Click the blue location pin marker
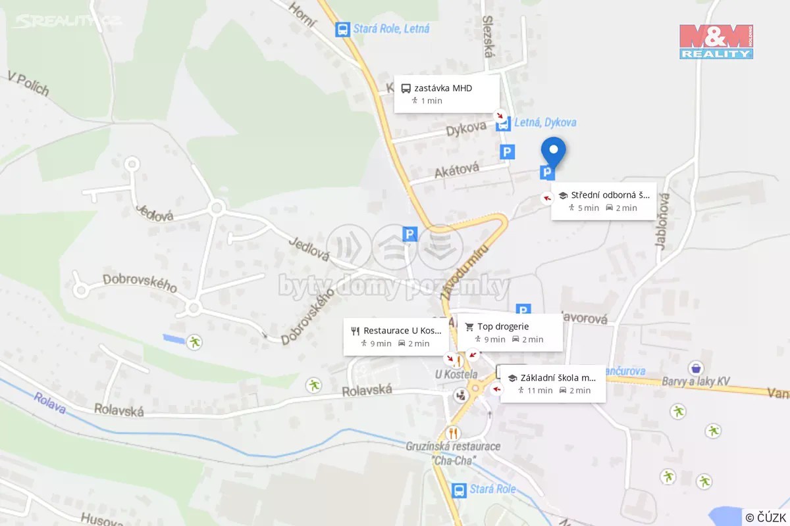Viewport: 790px width, 526px height. point(553,153)
